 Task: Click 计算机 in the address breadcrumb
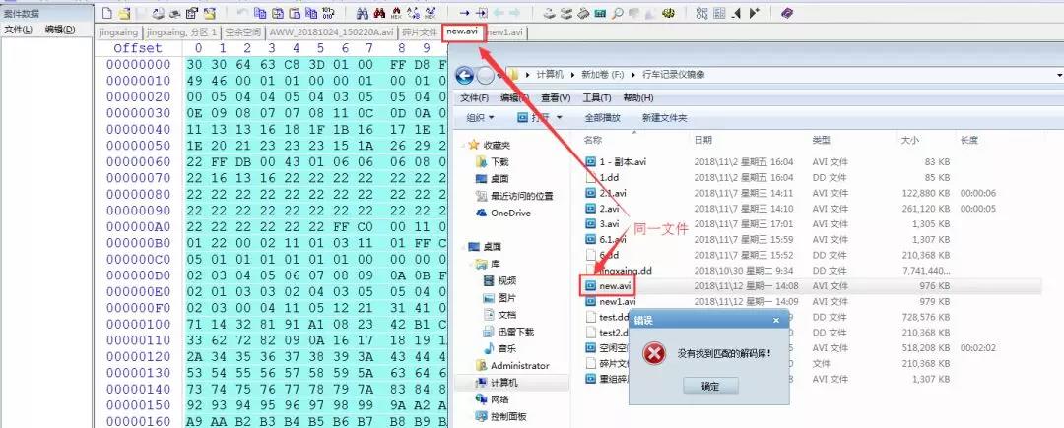tap(550, 75)
